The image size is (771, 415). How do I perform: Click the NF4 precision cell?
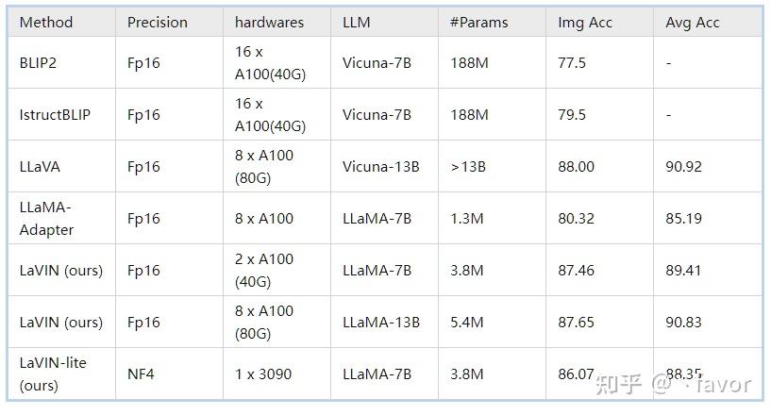[x=141, y=374]
